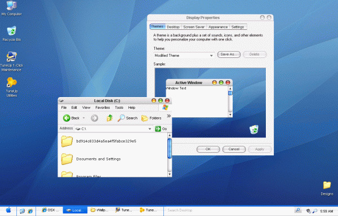Click the Desktop Search magnifier button

(x=298, y=210)
